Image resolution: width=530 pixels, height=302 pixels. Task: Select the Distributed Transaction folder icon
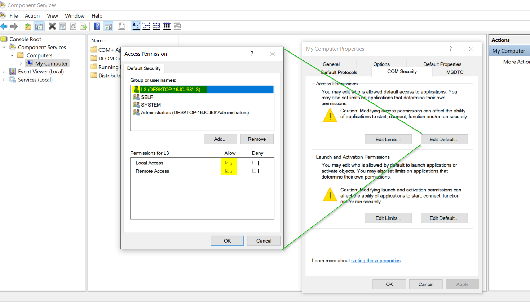(x=94, y=75)
